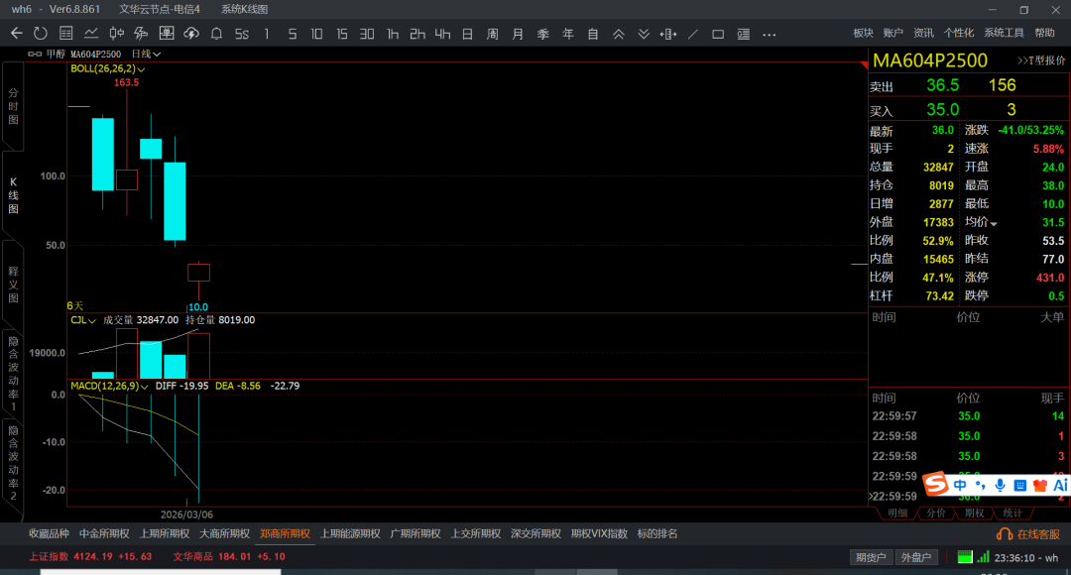This screenshot has width=1071, height=575.
Task: Switch to daily (日) period
Action: click(x=467, y=34)
